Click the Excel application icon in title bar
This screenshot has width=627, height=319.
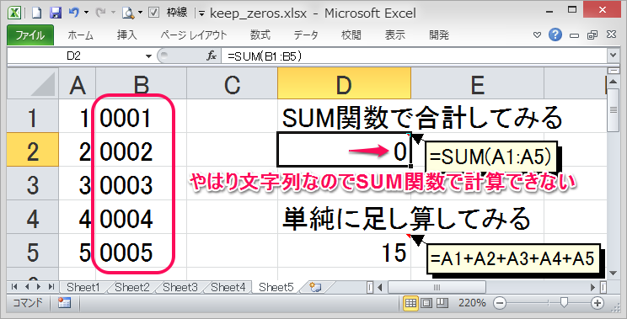pos(15,13)
